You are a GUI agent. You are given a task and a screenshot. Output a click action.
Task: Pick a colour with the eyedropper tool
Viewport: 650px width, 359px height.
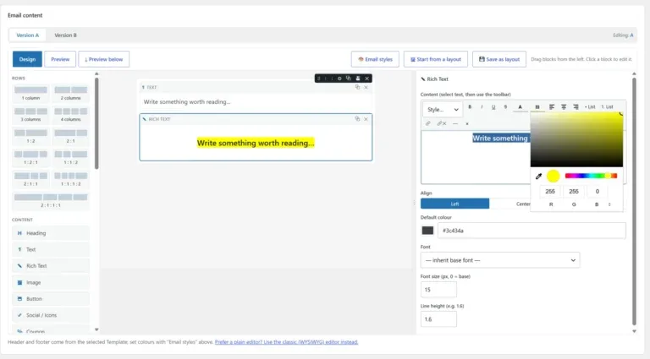(538, 177)
